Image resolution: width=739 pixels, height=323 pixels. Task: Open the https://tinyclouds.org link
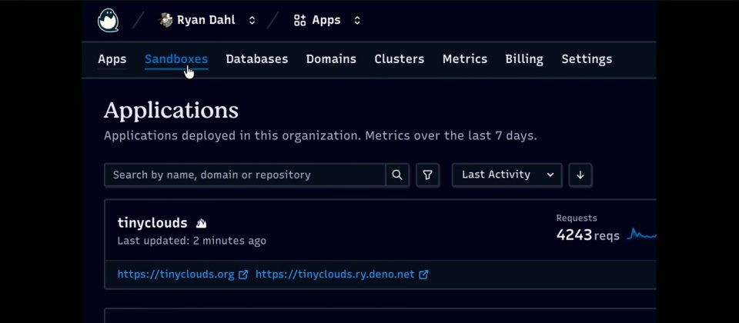click(x=176, y=274)
